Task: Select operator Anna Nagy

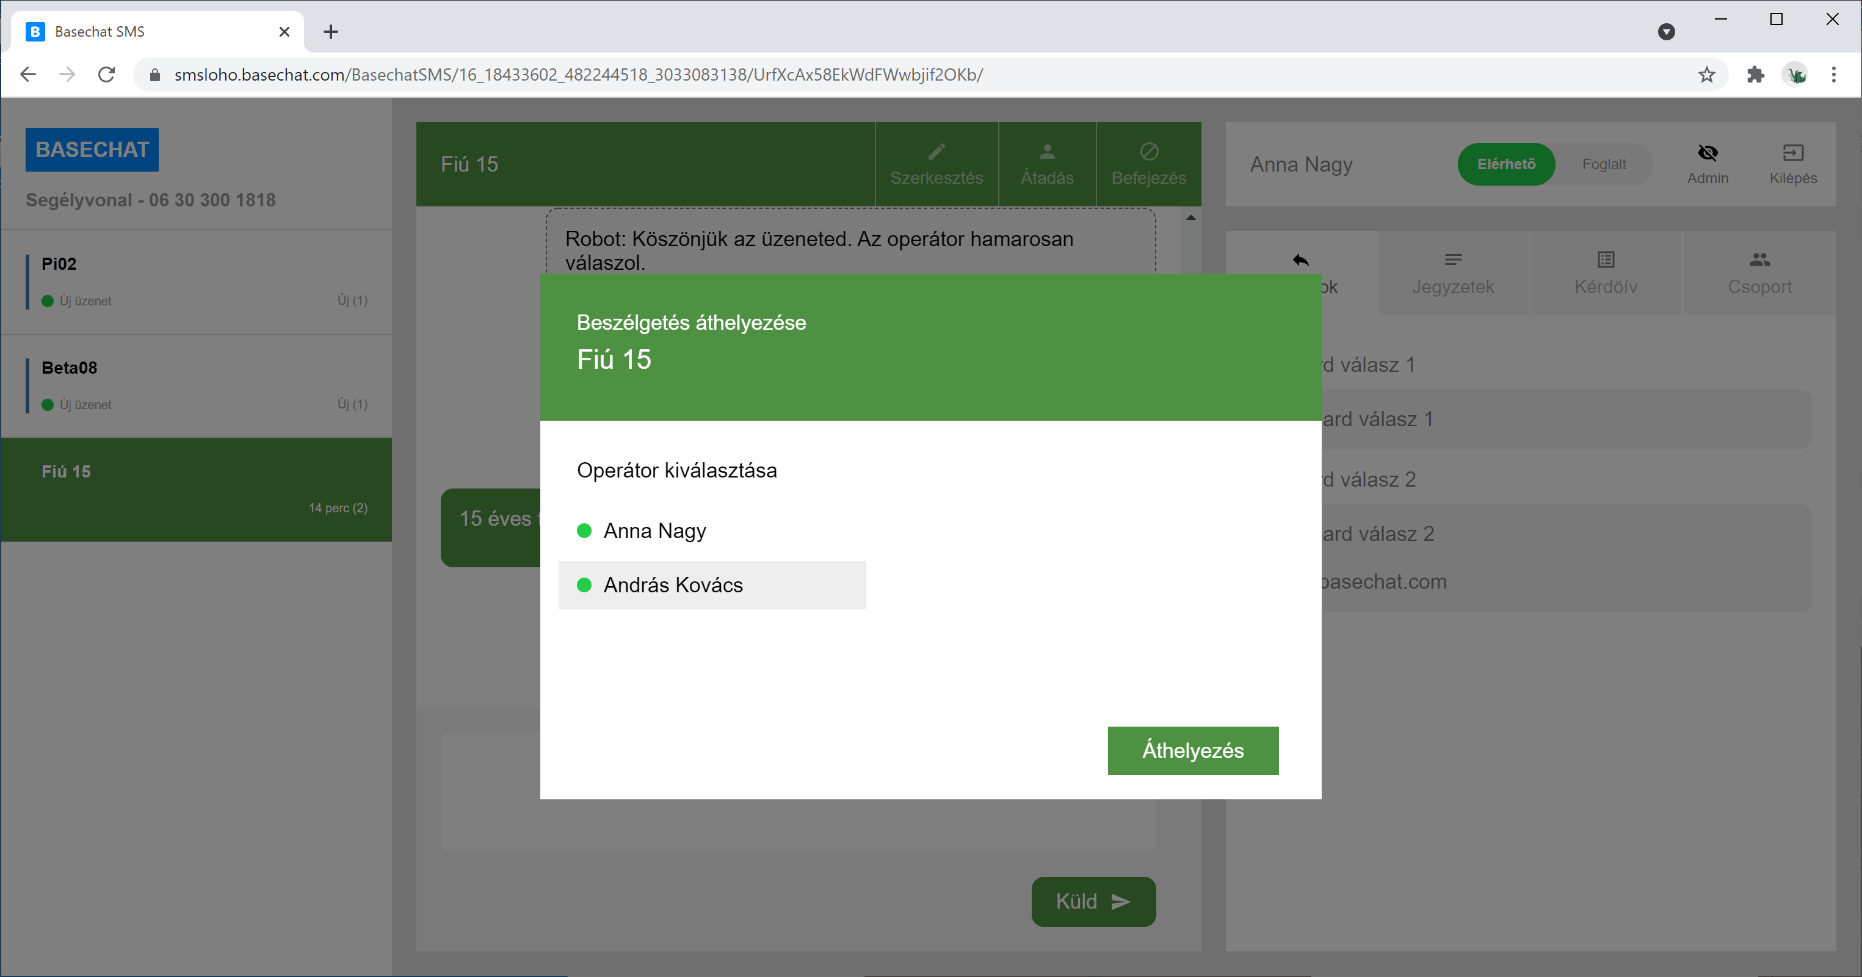Action: (x=654, y=531)
